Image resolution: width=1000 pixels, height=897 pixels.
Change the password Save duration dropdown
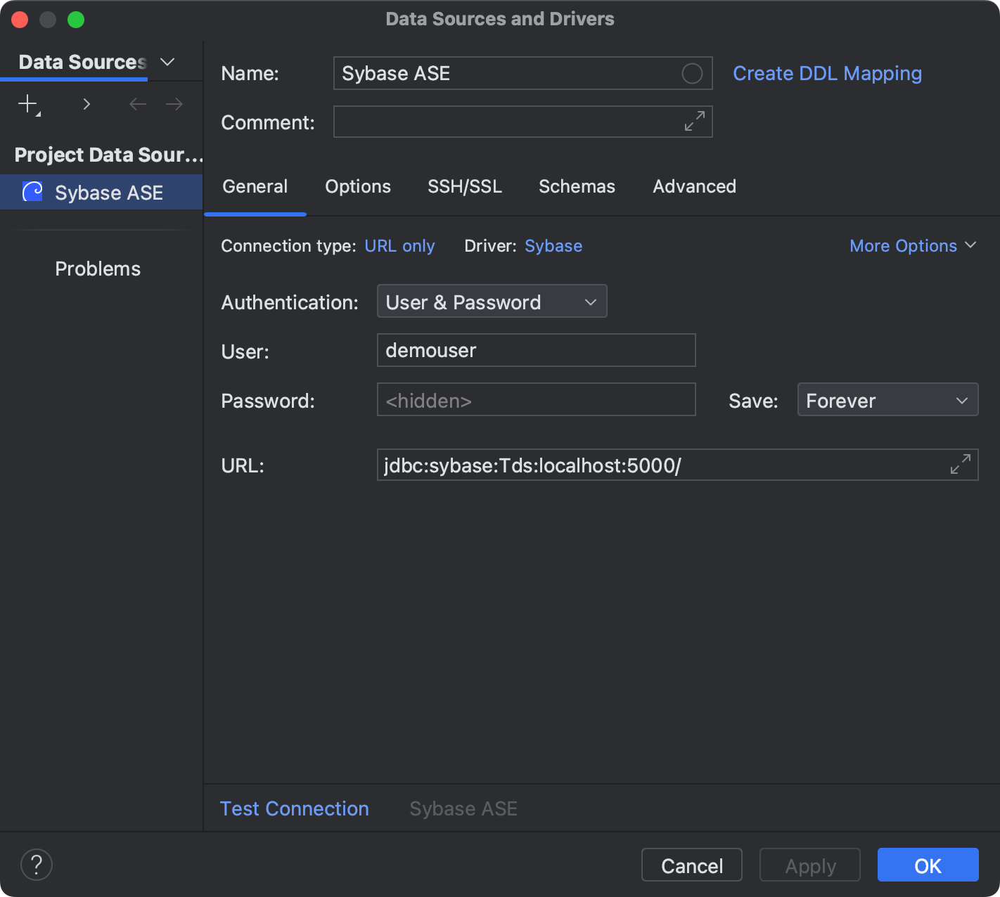(x=887, y=399)
